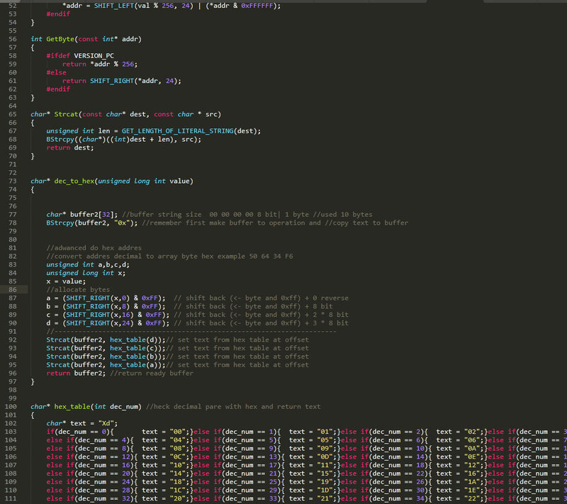Click the "0A" string on line 105
The height and width of the screenshot is (504, 567).
click(x=472, y=448)
